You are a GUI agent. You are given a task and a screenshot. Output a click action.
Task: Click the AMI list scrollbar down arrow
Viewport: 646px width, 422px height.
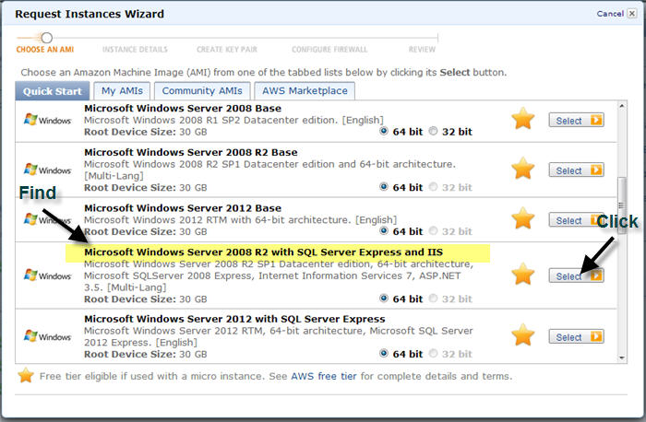pos(622,358)
